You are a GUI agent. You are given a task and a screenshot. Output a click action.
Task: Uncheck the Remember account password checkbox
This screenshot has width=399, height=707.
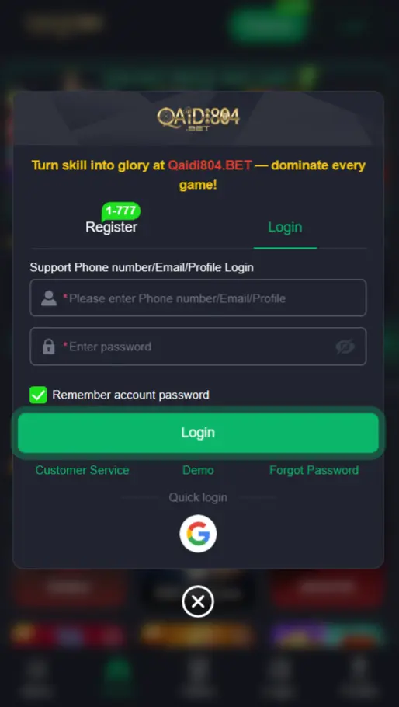(x=38, y=395)
